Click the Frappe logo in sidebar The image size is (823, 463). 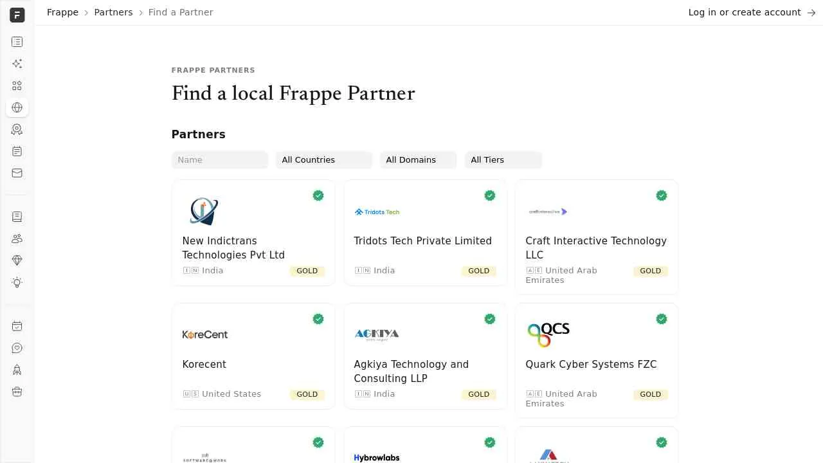[x=17, y=15]
